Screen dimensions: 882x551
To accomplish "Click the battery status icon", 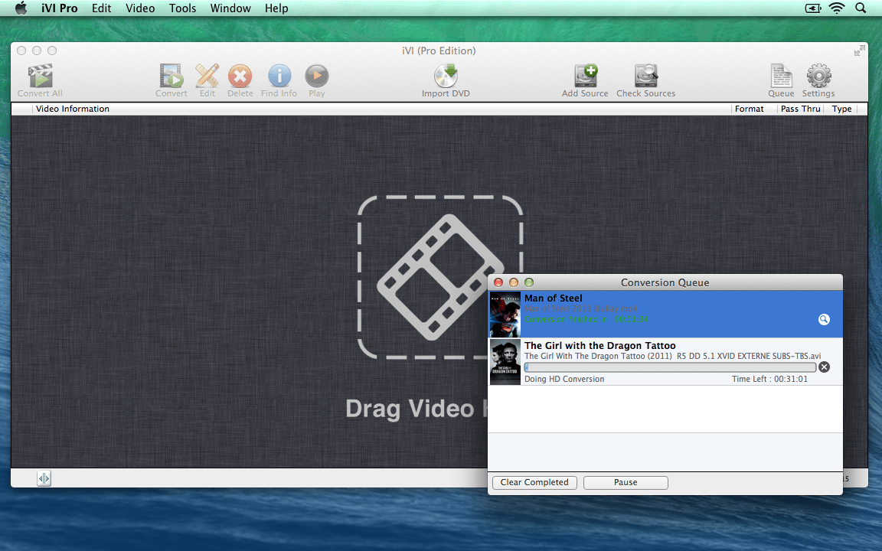I will coord(813,8).
